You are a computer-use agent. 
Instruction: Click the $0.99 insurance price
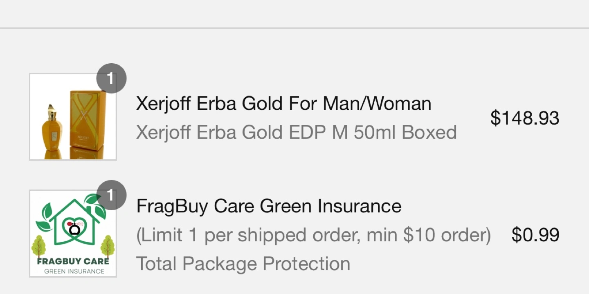535,235
